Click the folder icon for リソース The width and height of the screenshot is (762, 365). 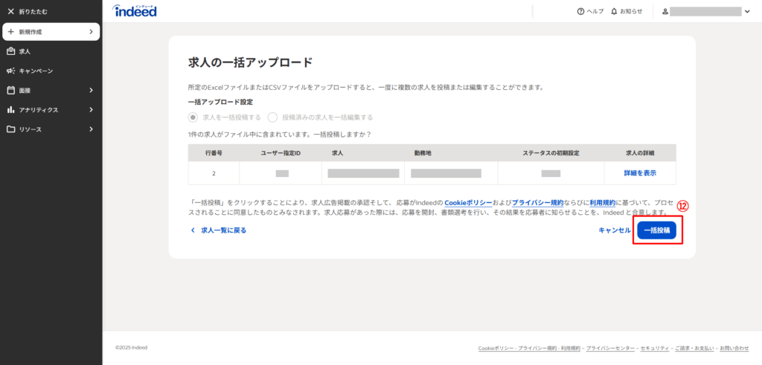point(10,129)
